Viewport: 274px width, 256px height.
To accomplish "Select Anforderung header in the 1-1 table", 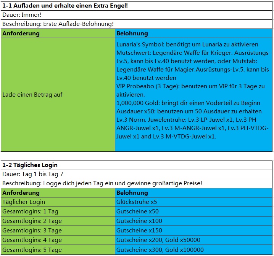I will (21, 33).
